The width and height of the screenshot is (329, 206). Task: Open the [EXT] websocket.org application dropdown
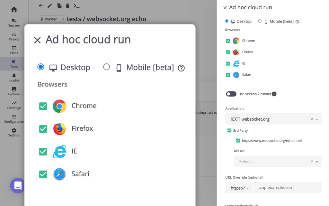(x=317, y=119)
